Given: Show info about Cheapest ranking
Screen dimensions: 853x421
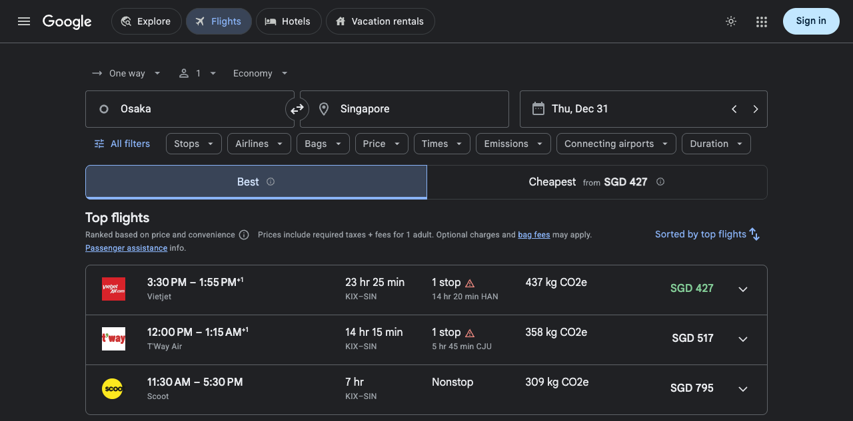Looking at the screenshot, I should pos(660,182).
